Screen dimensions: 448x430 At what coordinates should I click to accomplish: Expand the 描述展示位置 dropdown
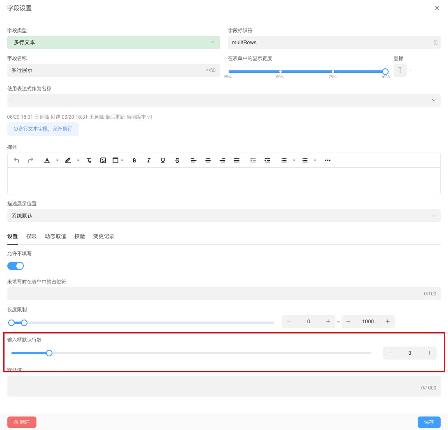coord(224,216)
